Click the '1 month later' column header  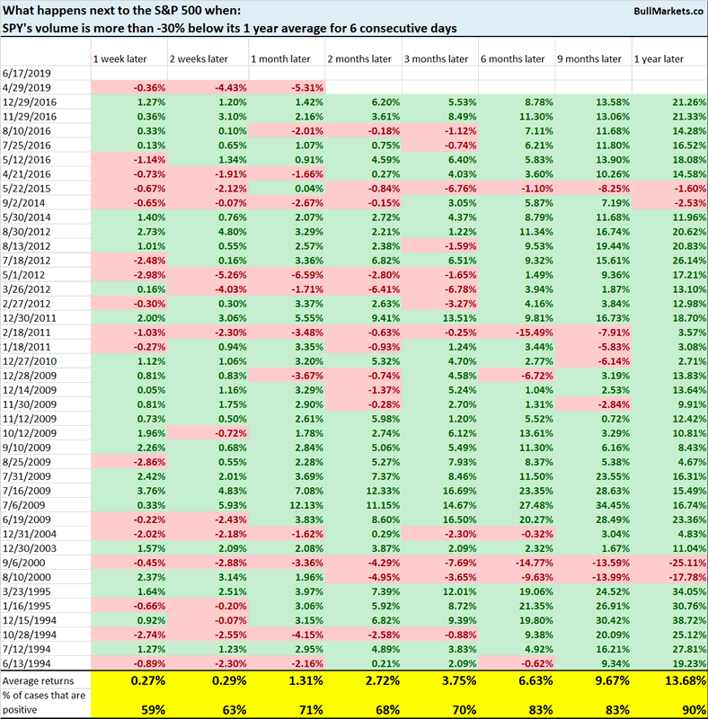click(x=277, y=58)
